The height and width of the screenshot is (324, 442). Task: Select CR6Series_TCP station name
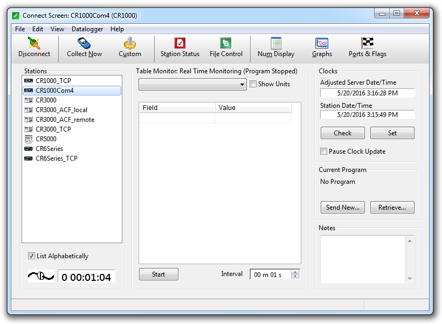[x=57, y=158]
